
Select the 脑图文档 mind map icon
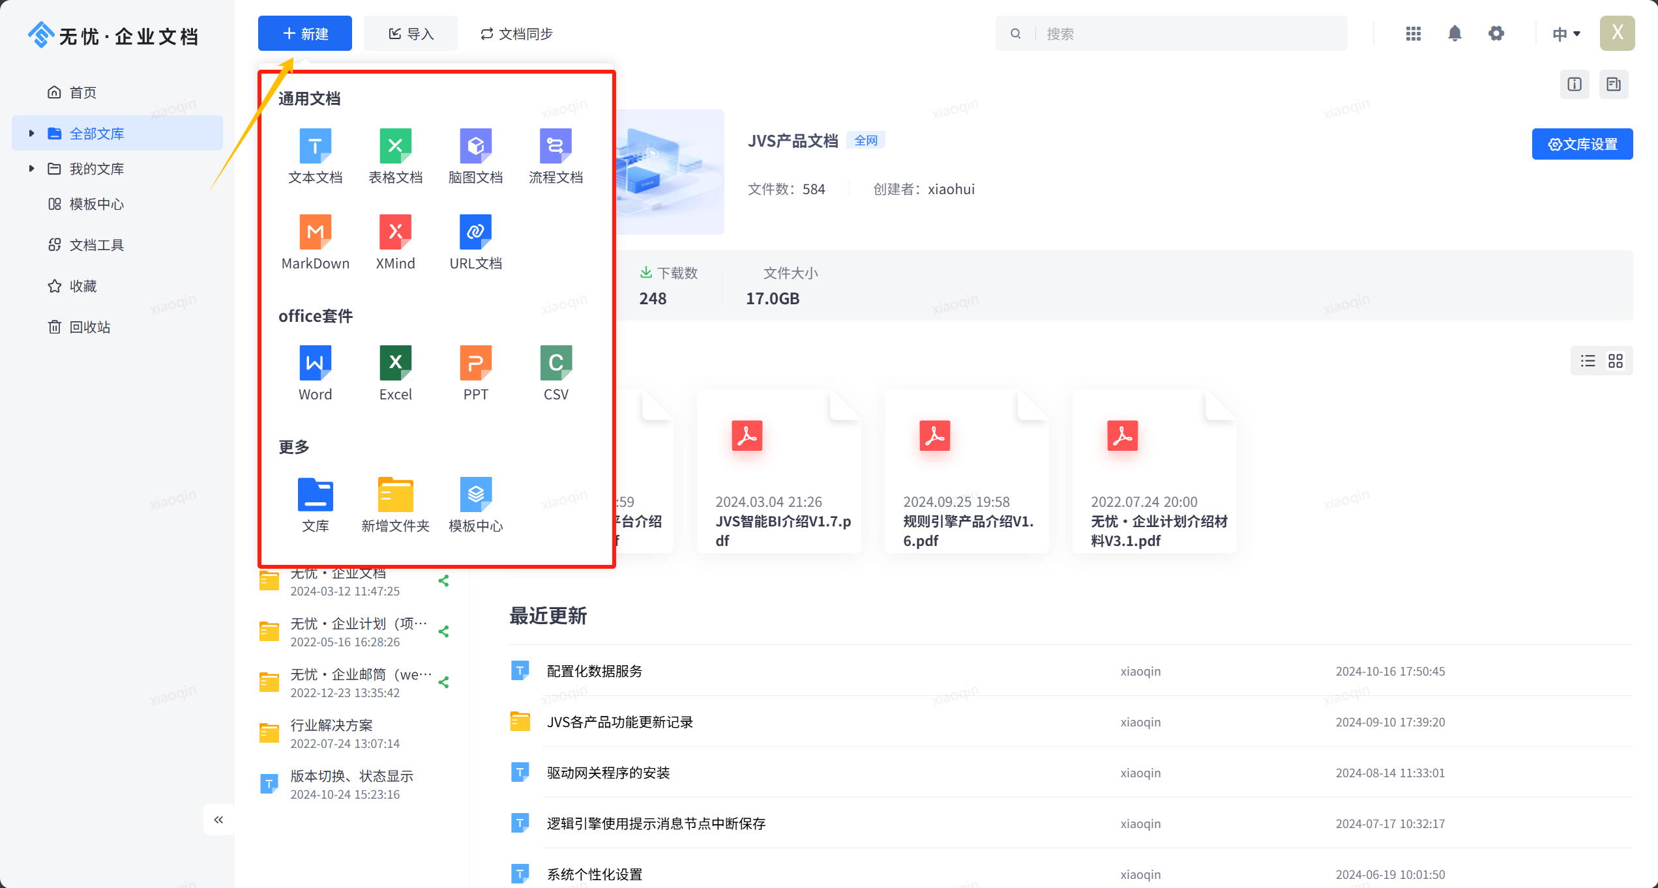(x=475, y=155)
